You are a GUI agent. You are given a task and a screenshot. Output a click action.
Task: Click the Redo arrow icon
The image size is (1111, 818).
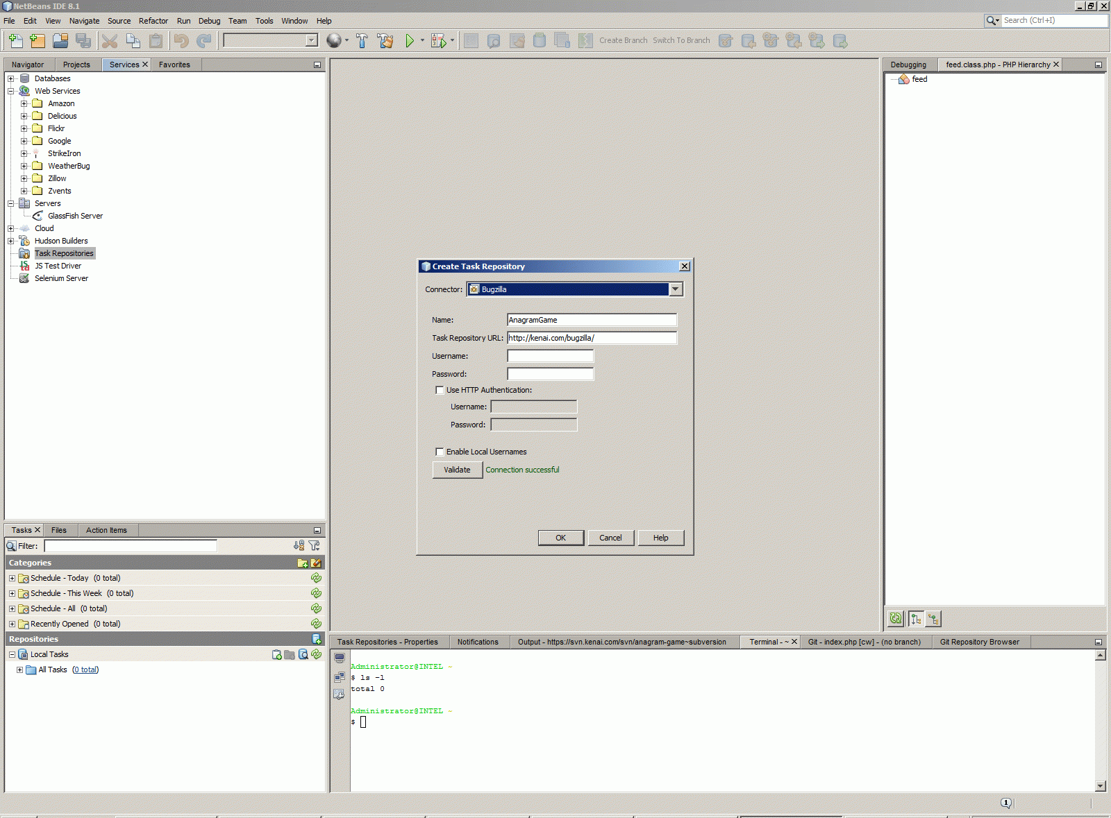[x=204, y=41]
